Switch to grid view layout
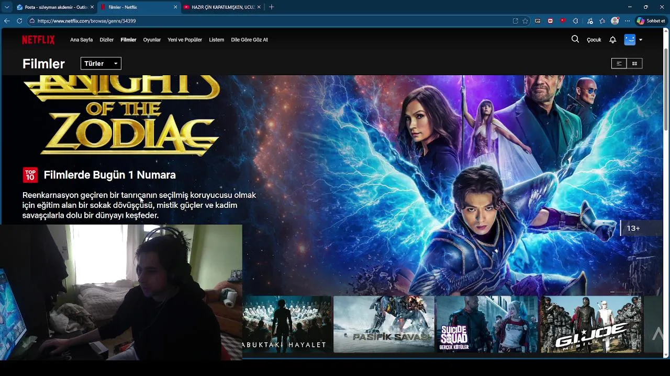 (634, 63)
